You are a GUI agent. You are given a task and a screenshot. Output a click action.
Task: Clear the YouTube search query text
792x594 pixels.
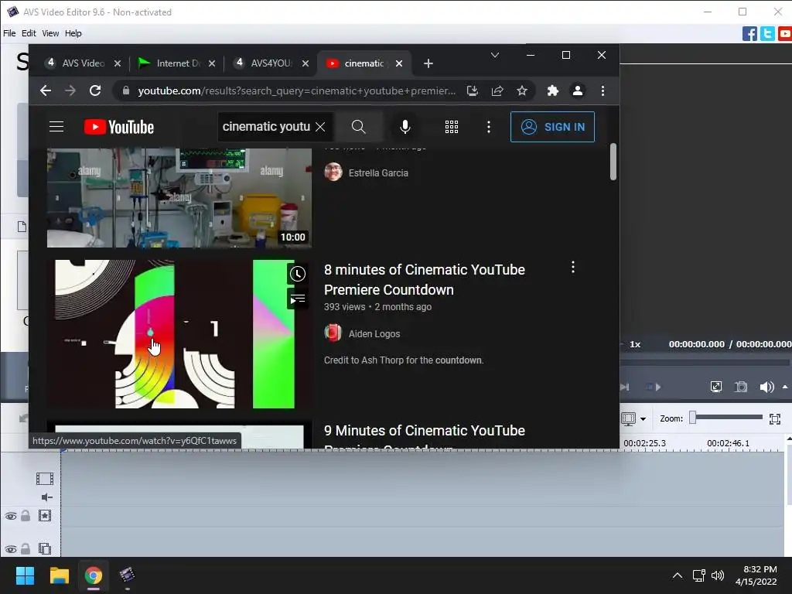click(320, 127)
